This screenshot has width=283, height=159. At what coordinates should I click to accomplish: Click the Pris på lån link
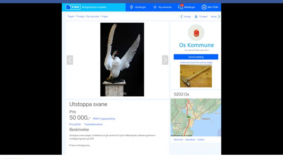tap(75, 124)
